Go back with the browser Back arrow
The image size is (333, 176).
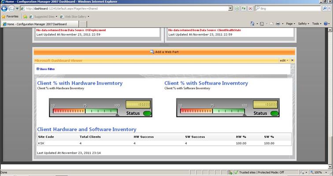coord(4,8)
